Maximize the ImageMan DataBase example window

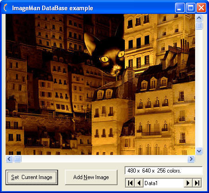point(190,7)
